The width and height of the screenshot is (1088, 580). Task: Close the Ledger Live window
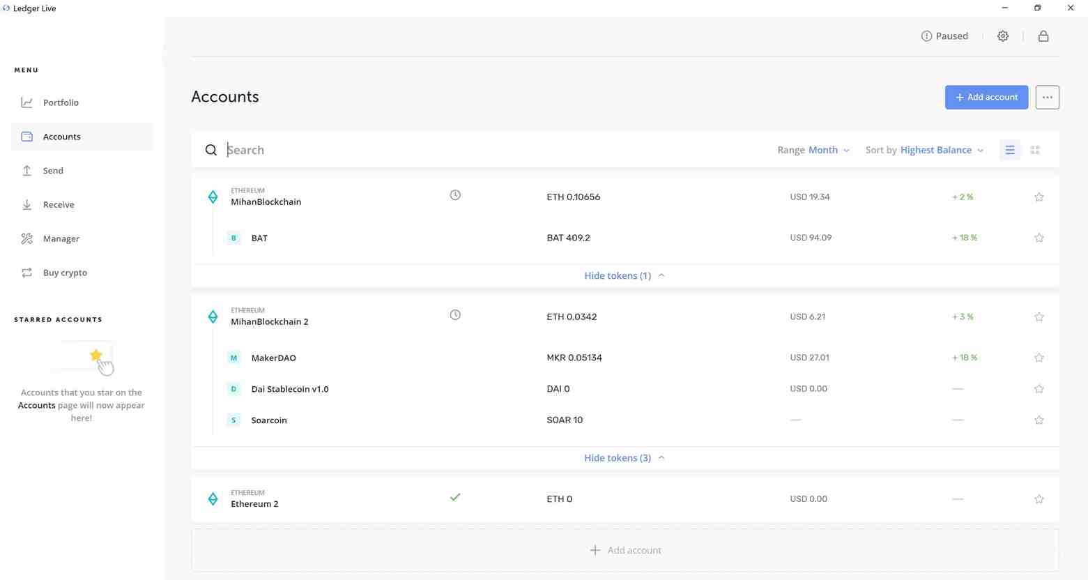coord(1071,8)
